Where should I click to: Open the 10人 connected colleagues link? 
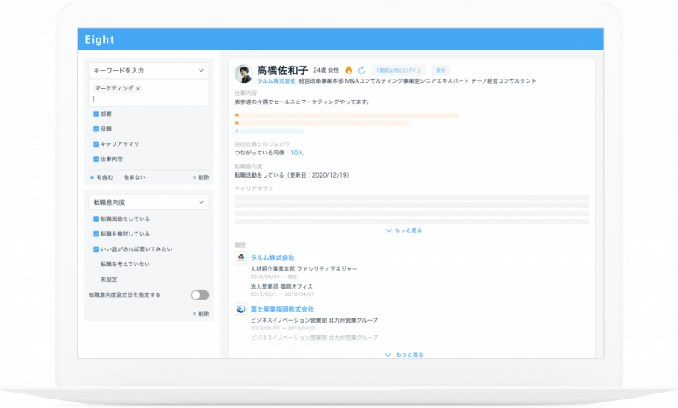(x=296, y=153)
